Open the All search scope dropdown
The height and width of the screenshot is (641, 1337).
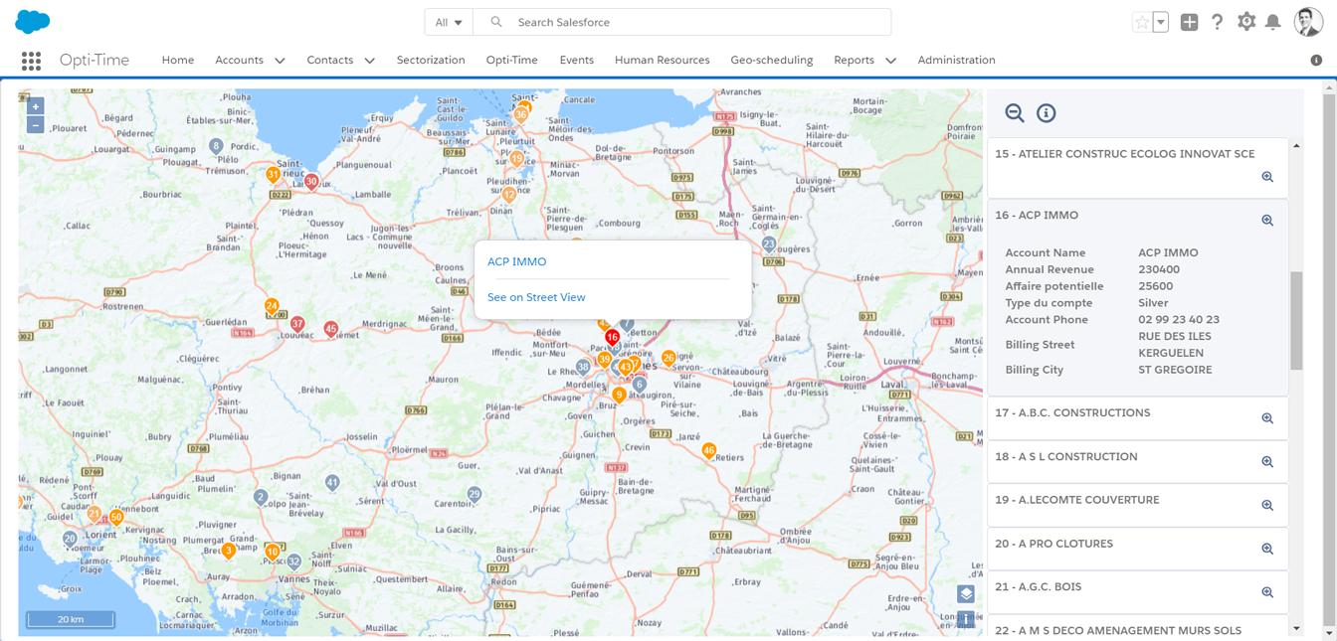pos(449,22)
